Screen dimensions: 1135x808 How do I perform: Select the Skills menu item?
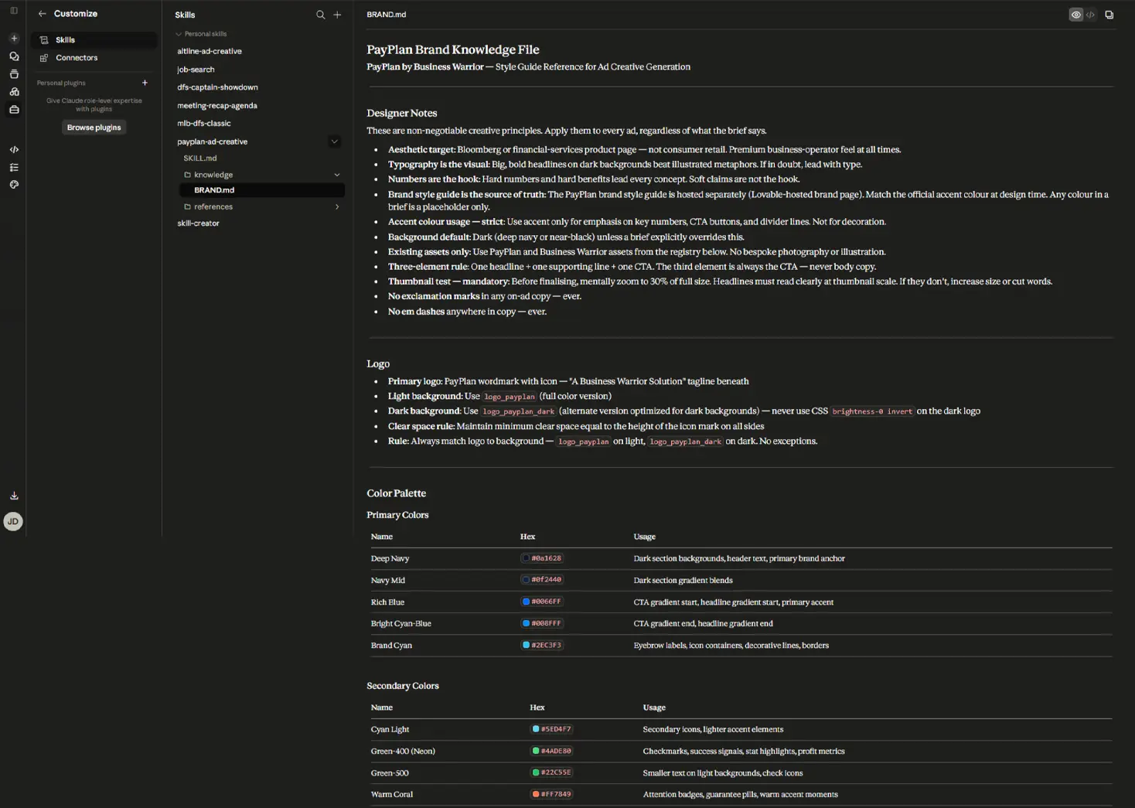pyautogui.click(x=94, y=39)
